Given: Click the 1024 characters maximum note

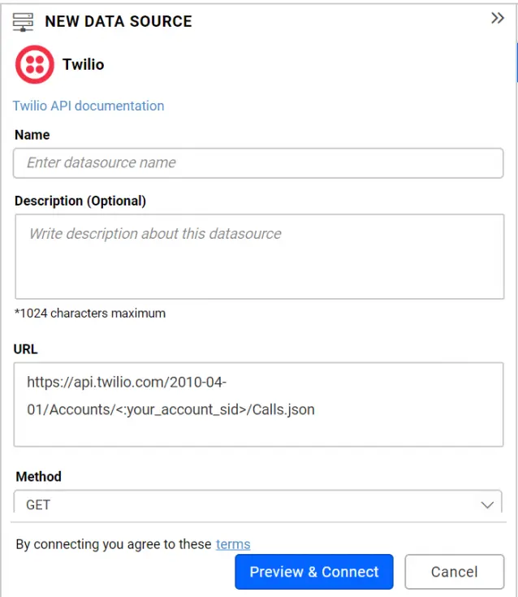Looking at the screenshot, I should point(90,313).
